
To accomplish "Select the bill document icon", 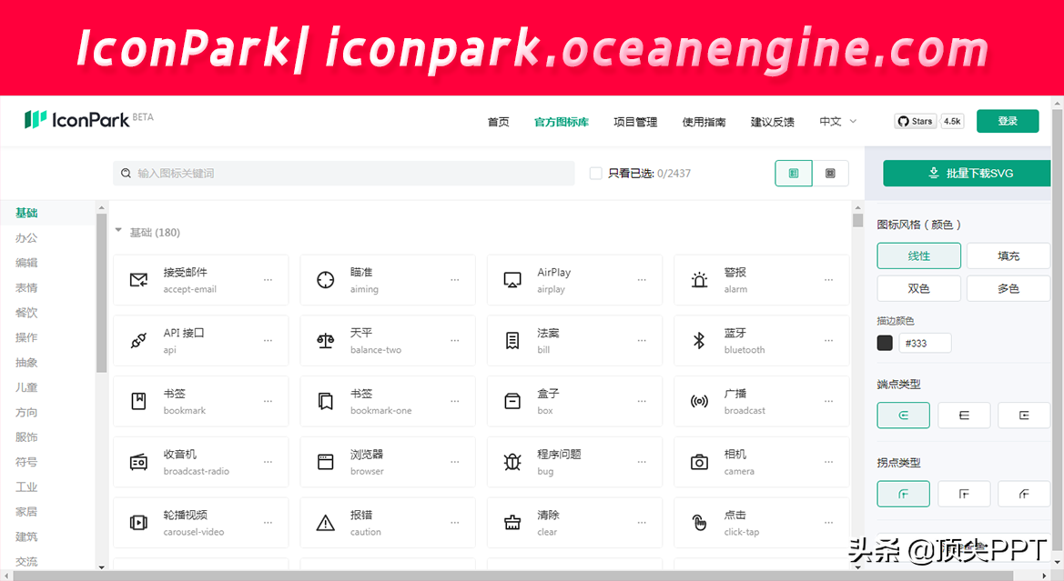I will pos(512,340).
